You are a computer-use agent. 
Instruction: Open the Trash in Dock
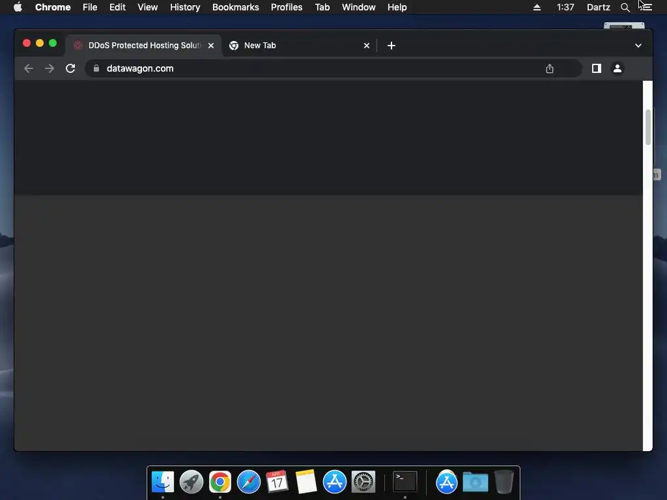[504, 482]
